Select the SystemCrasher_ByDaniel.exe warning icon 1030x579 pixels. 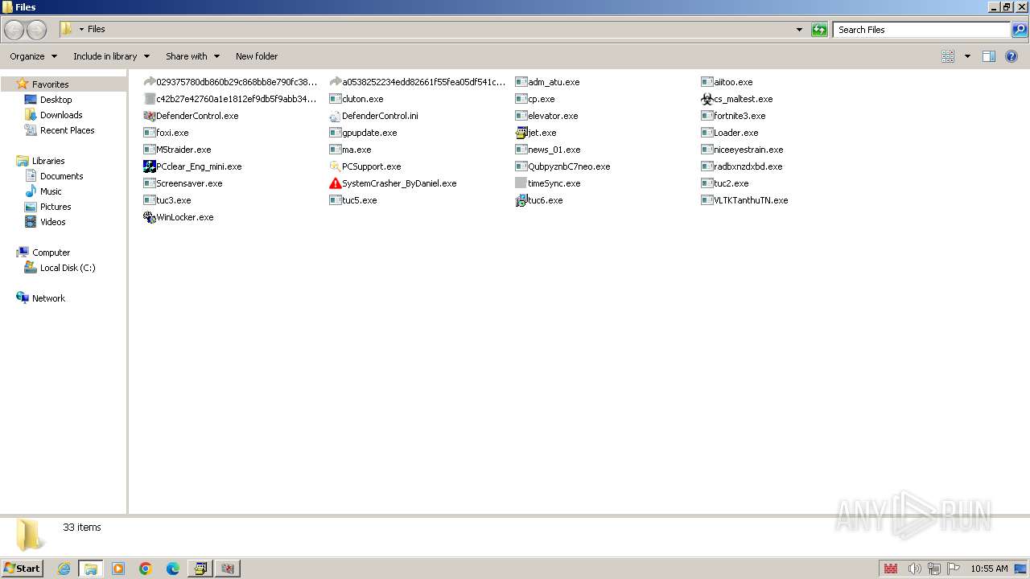click(x=336, y=183)
